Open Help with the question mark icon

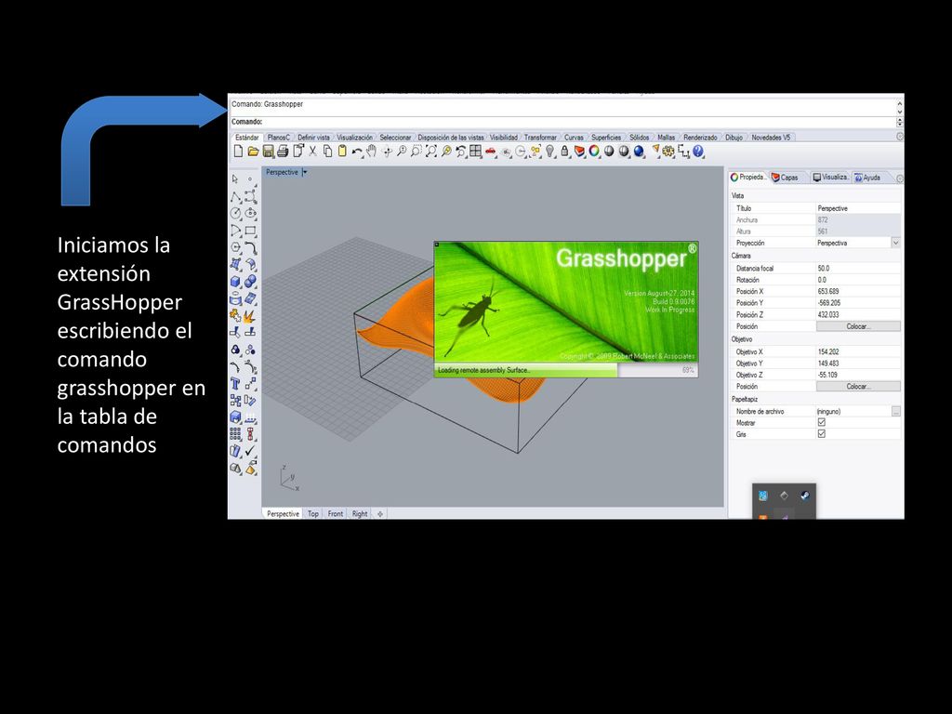pos(698,152)
